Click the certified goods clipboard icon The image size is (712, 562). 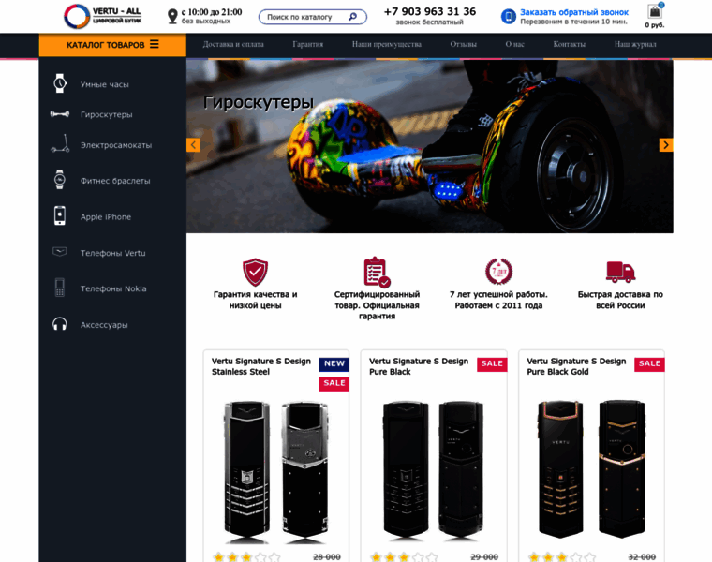377,273
